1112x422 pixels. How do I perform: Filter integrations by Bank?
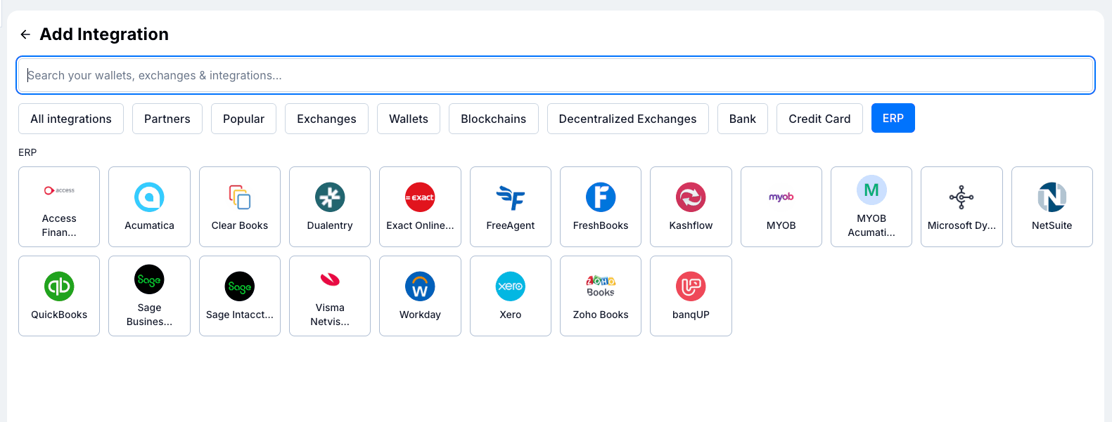click(743, 119)
